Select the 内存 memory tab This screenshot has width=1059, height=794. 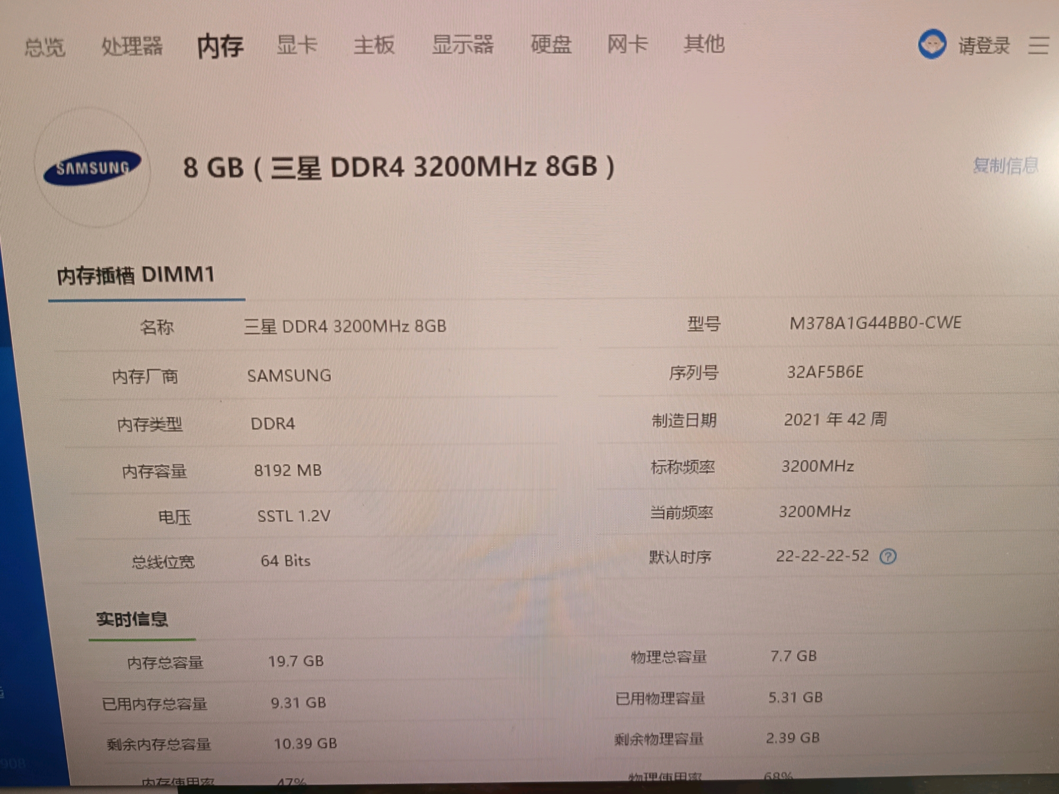(220, 46)
